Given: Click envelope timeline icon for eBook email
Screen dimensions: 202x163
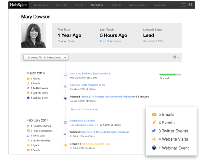Looking at the screenshot, I should (x=65, y=75).
